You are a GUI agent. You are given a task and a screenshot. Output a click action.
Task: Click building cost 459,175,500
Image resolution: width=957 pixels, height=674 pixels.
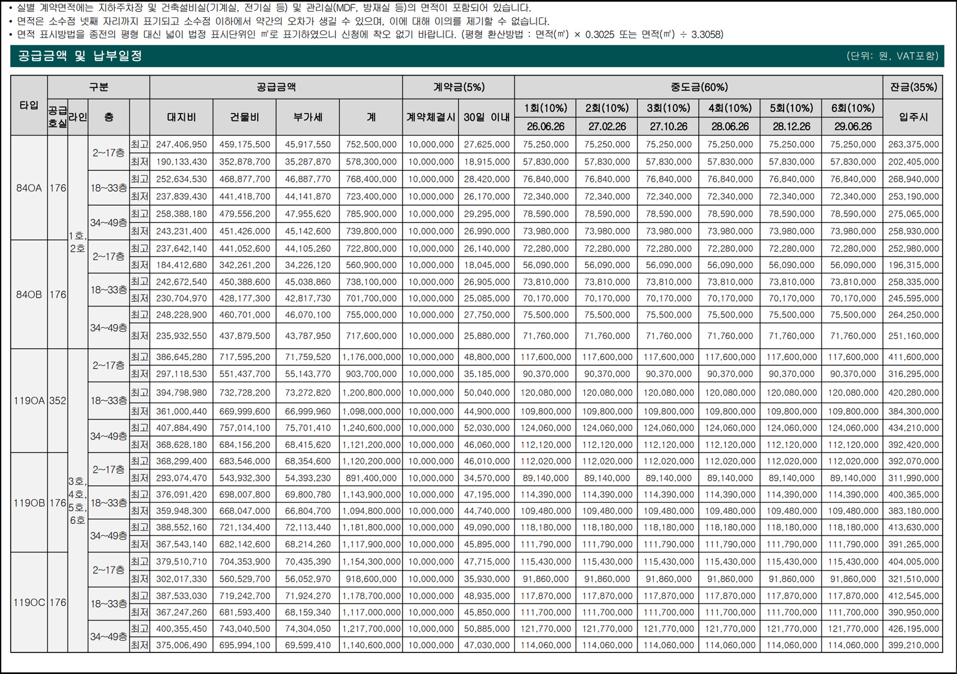pyautogui.click(x=245, y=145)
